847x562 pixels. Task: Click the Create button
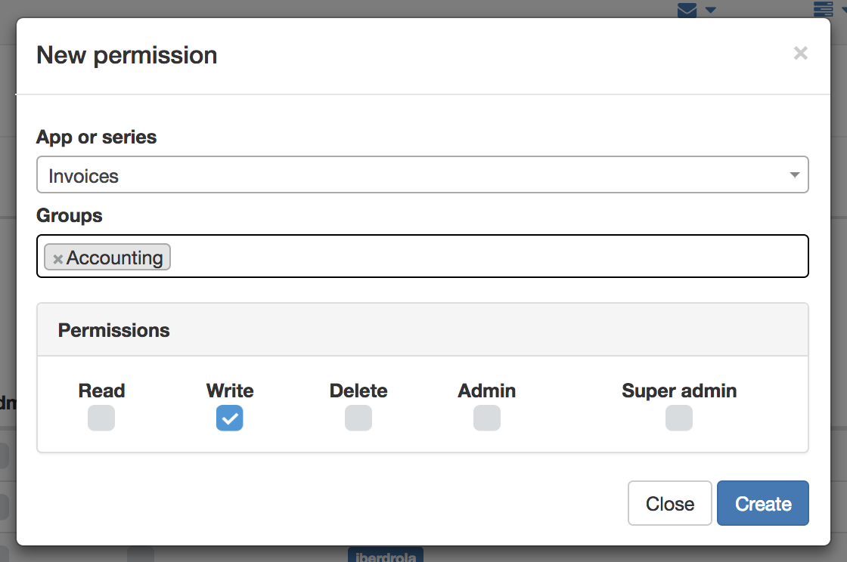tap(763, 503)
